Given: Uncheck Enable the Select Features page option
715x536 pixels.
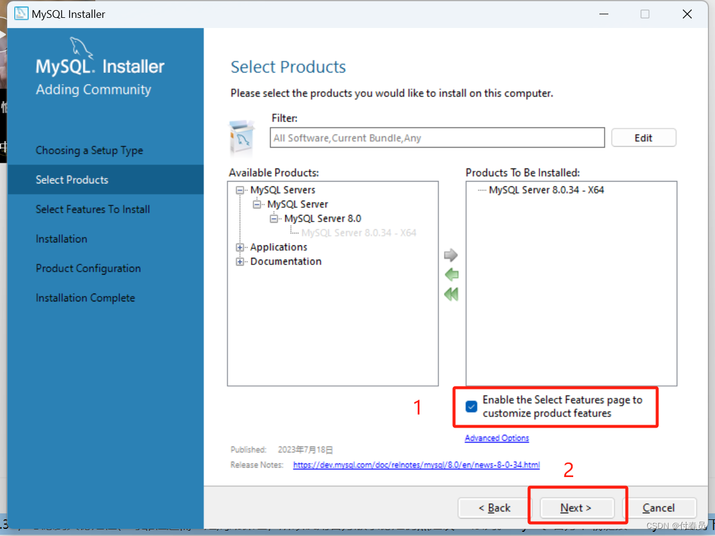Looking at the screenshot, I should (x=471, y=406).
